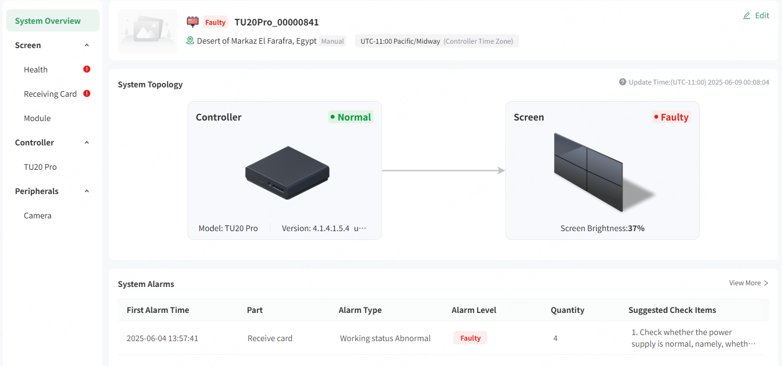
Task: Click the System Topology heading
Action: tap(150, 85)
